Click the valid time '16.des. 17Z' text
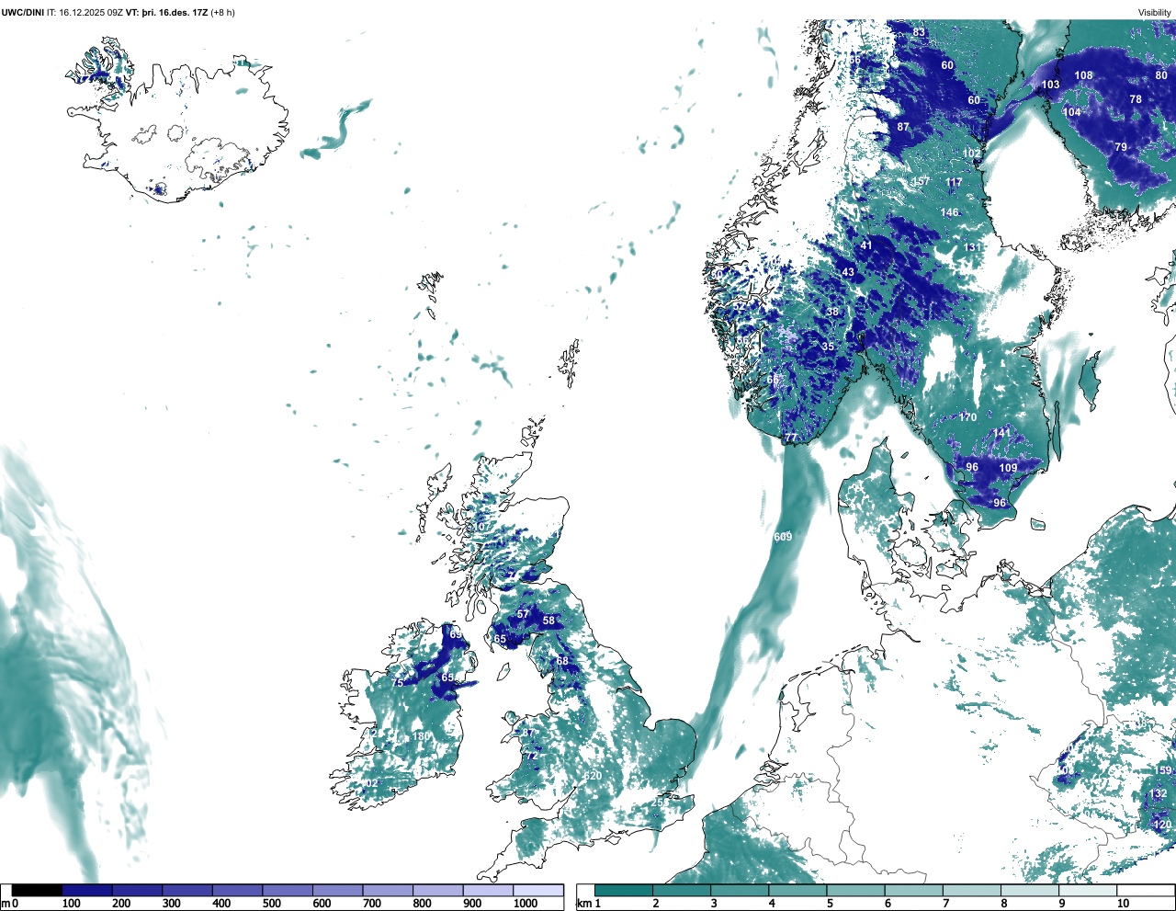The height and width of the screenshot is (911, 1176). click(x=182, y=13)
